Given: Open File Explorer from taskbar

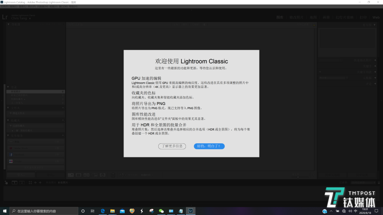Looking at the screenshot, I should pyautogui.click(x=112, y=211).
